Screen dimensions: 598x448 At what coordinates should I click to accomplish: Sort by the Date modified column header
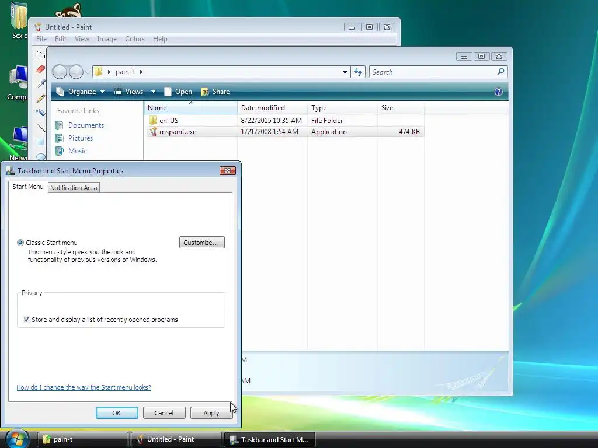click(x=272, y=108)
